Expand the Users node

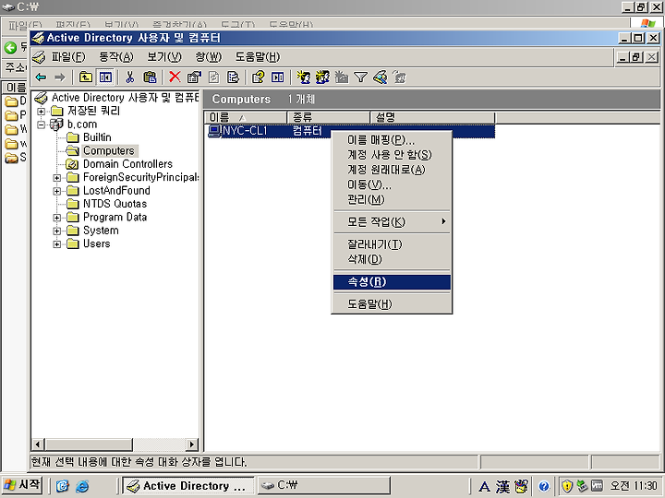pos(57,244)
